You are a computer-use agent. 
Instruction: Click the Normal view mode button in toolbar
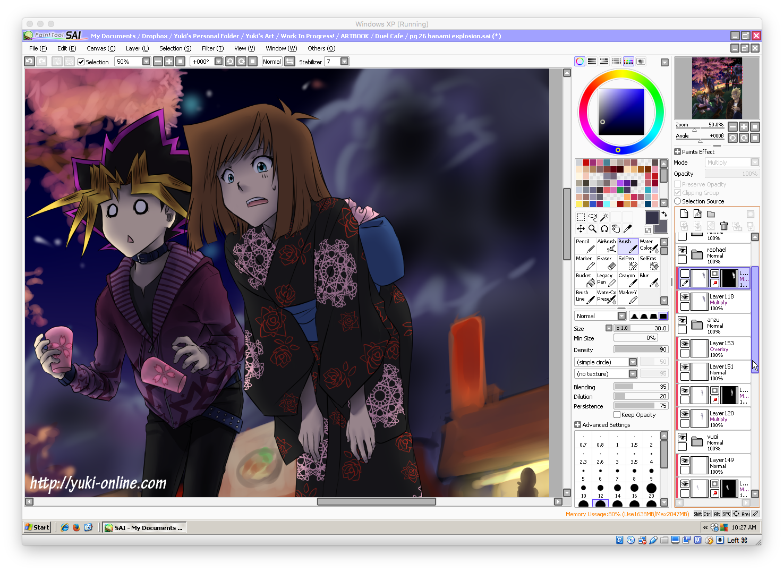[271, 62]
